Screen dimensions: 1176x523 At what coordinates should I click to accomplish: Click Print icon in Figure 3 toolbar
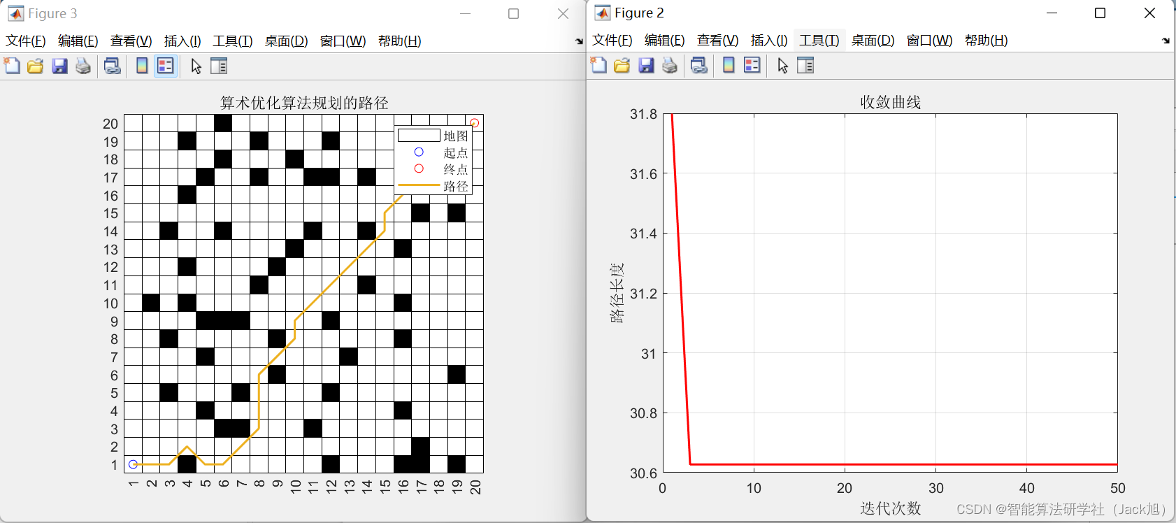pyautogui.click(x=83, y=66)
